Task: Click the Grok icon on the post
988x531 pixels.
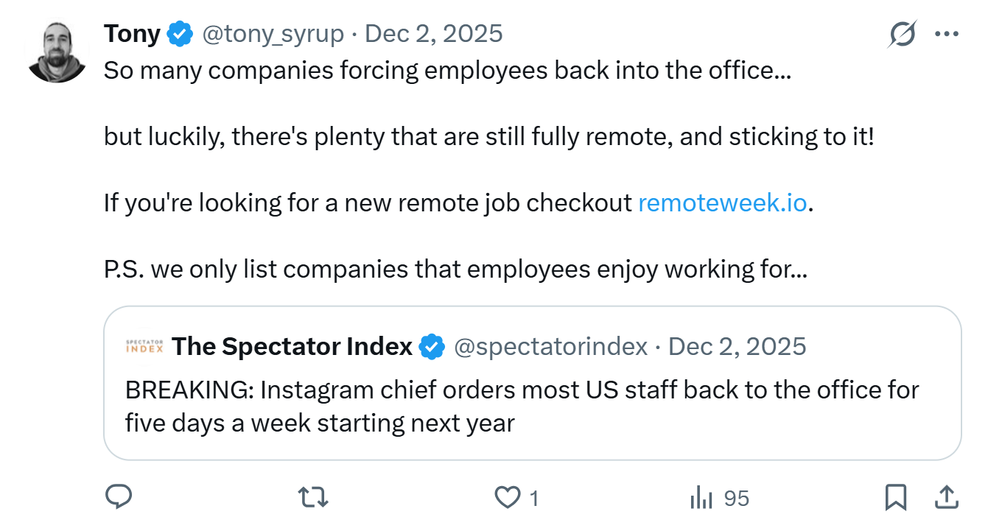Action: [x=903, y=34]
